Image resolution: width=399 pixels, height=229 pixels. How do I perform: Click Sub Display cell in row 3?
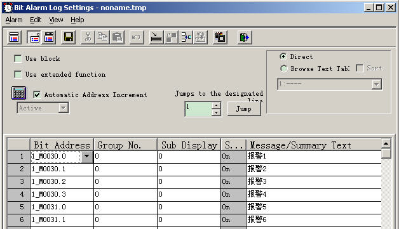(189, 182)
